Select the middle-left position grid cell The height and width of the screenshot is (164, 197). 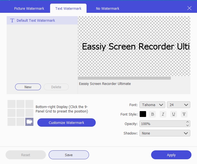(12, 113)
